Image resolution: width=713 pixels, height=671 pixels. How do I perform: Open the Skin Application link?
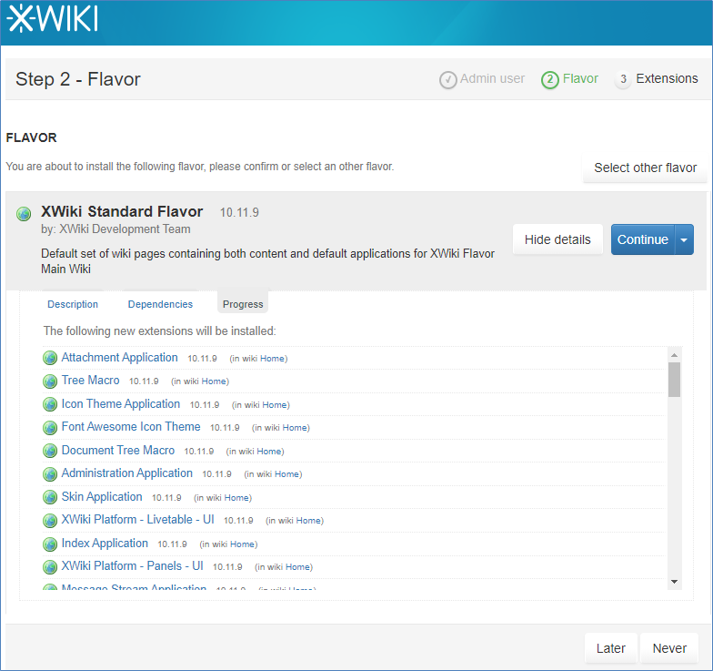pos(102,497)
